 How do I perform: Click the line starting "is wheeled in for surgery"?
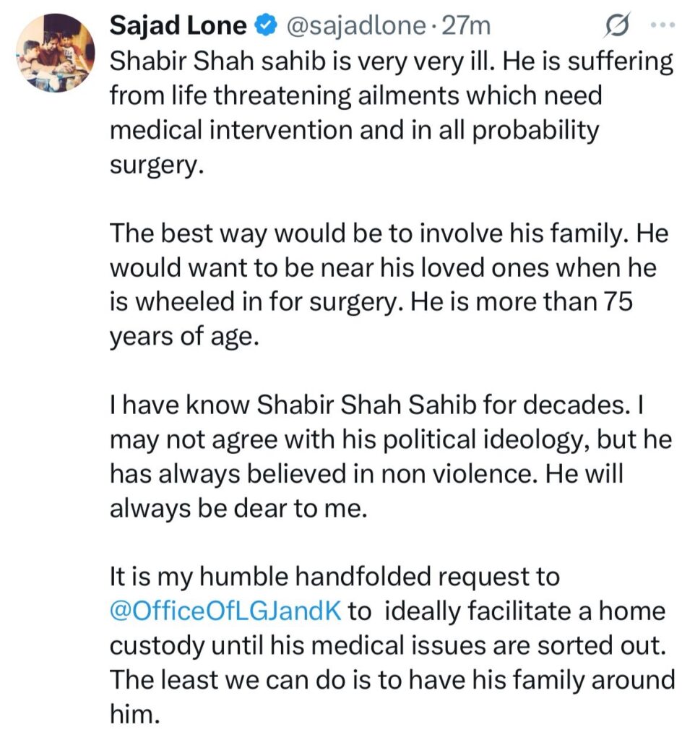click(x=371, y=302)
